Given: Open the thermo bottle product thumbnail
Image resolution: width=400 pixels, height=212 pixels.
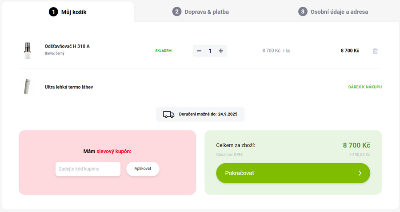Looking at the screenshot, I should [28, 87].
